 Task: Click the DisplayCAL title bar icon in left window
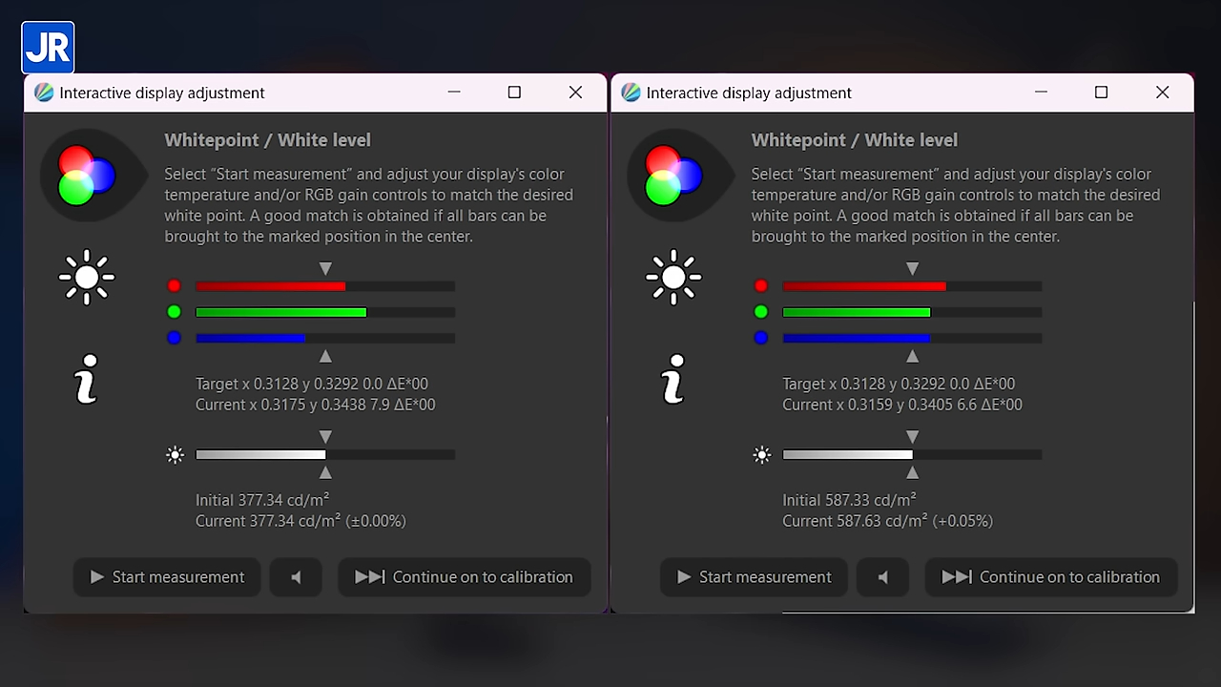[x=44, y=93]
